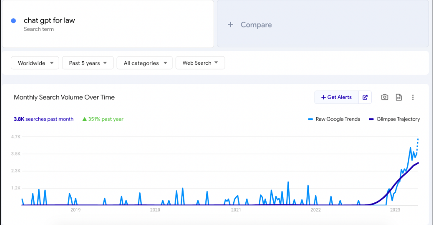
Task: Open the Past 5 years time range dropdown
Action: (88, 63)
